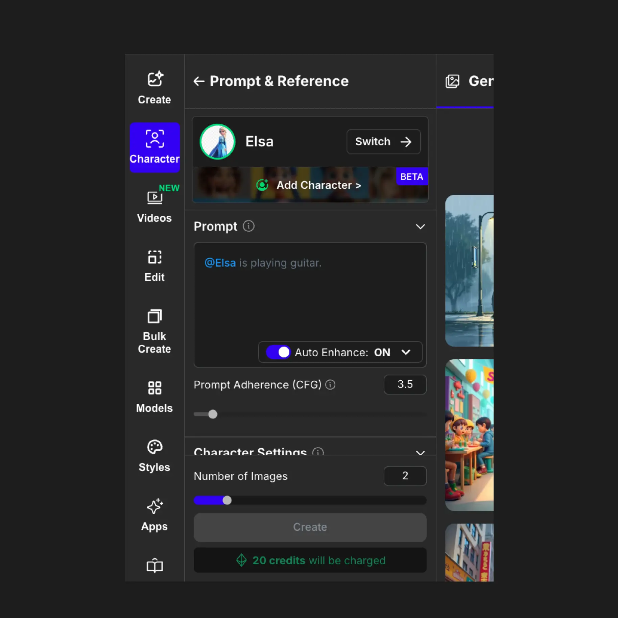
Task: Open the rainy street lamp thumbnail
Action: click(469, 270)
